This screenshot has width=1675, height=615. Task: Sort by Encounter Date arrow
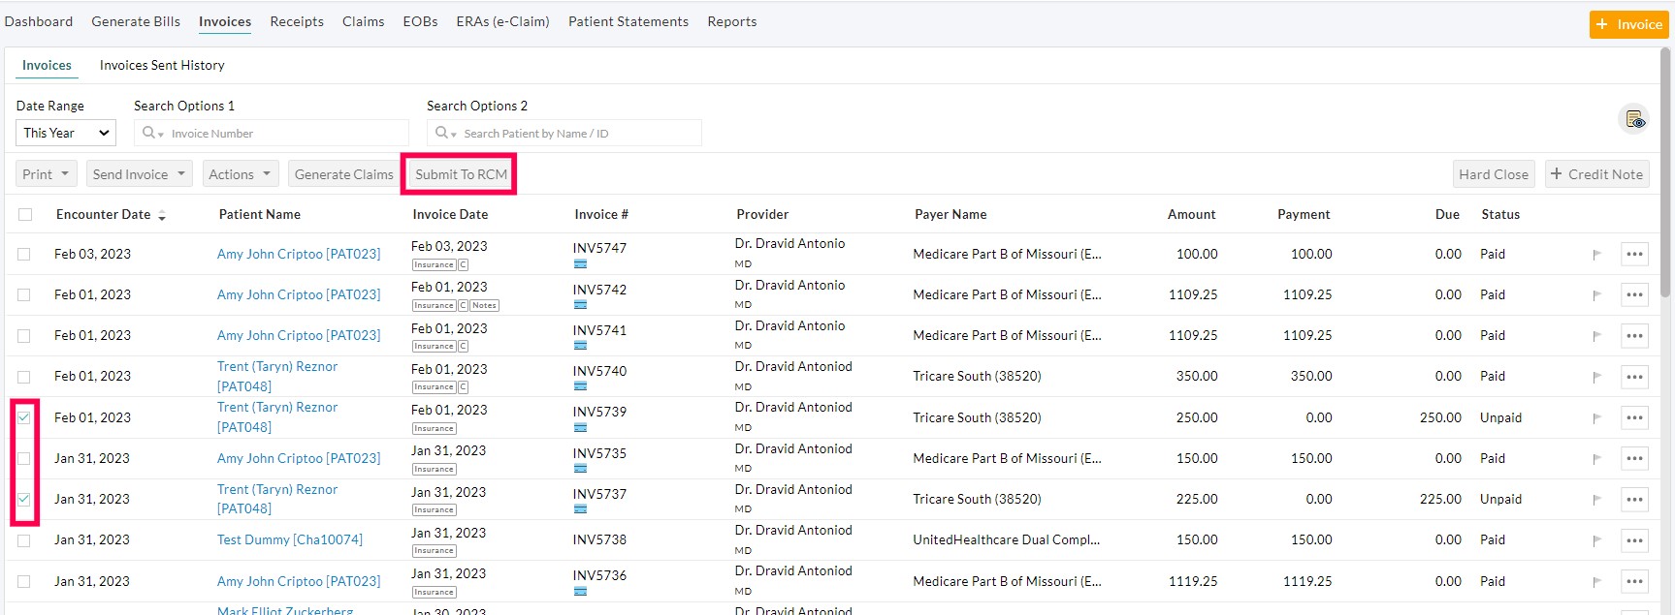[x=162, y=216]
